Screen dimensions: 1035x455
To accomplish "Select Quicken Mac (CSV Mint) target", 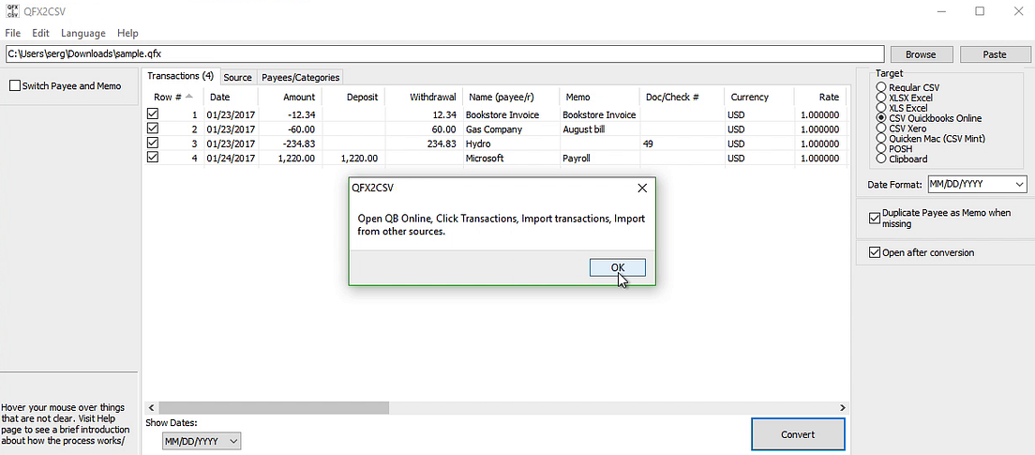I will pyautogui.click(x=930, y=139).
